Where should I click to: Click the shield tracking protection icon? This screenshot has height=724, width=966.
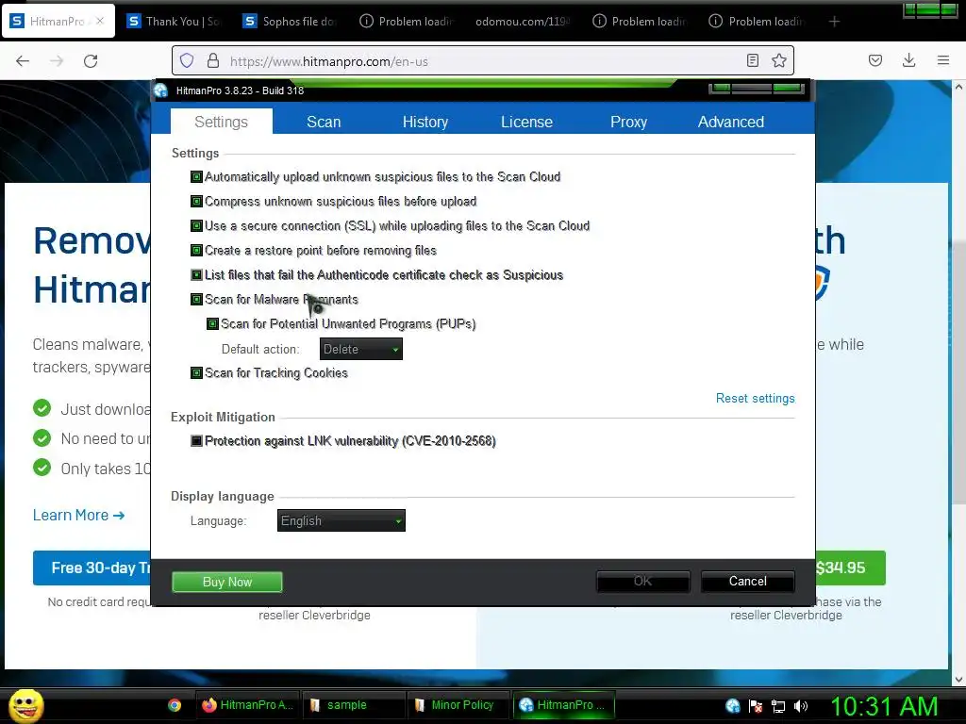click(187, 60)
